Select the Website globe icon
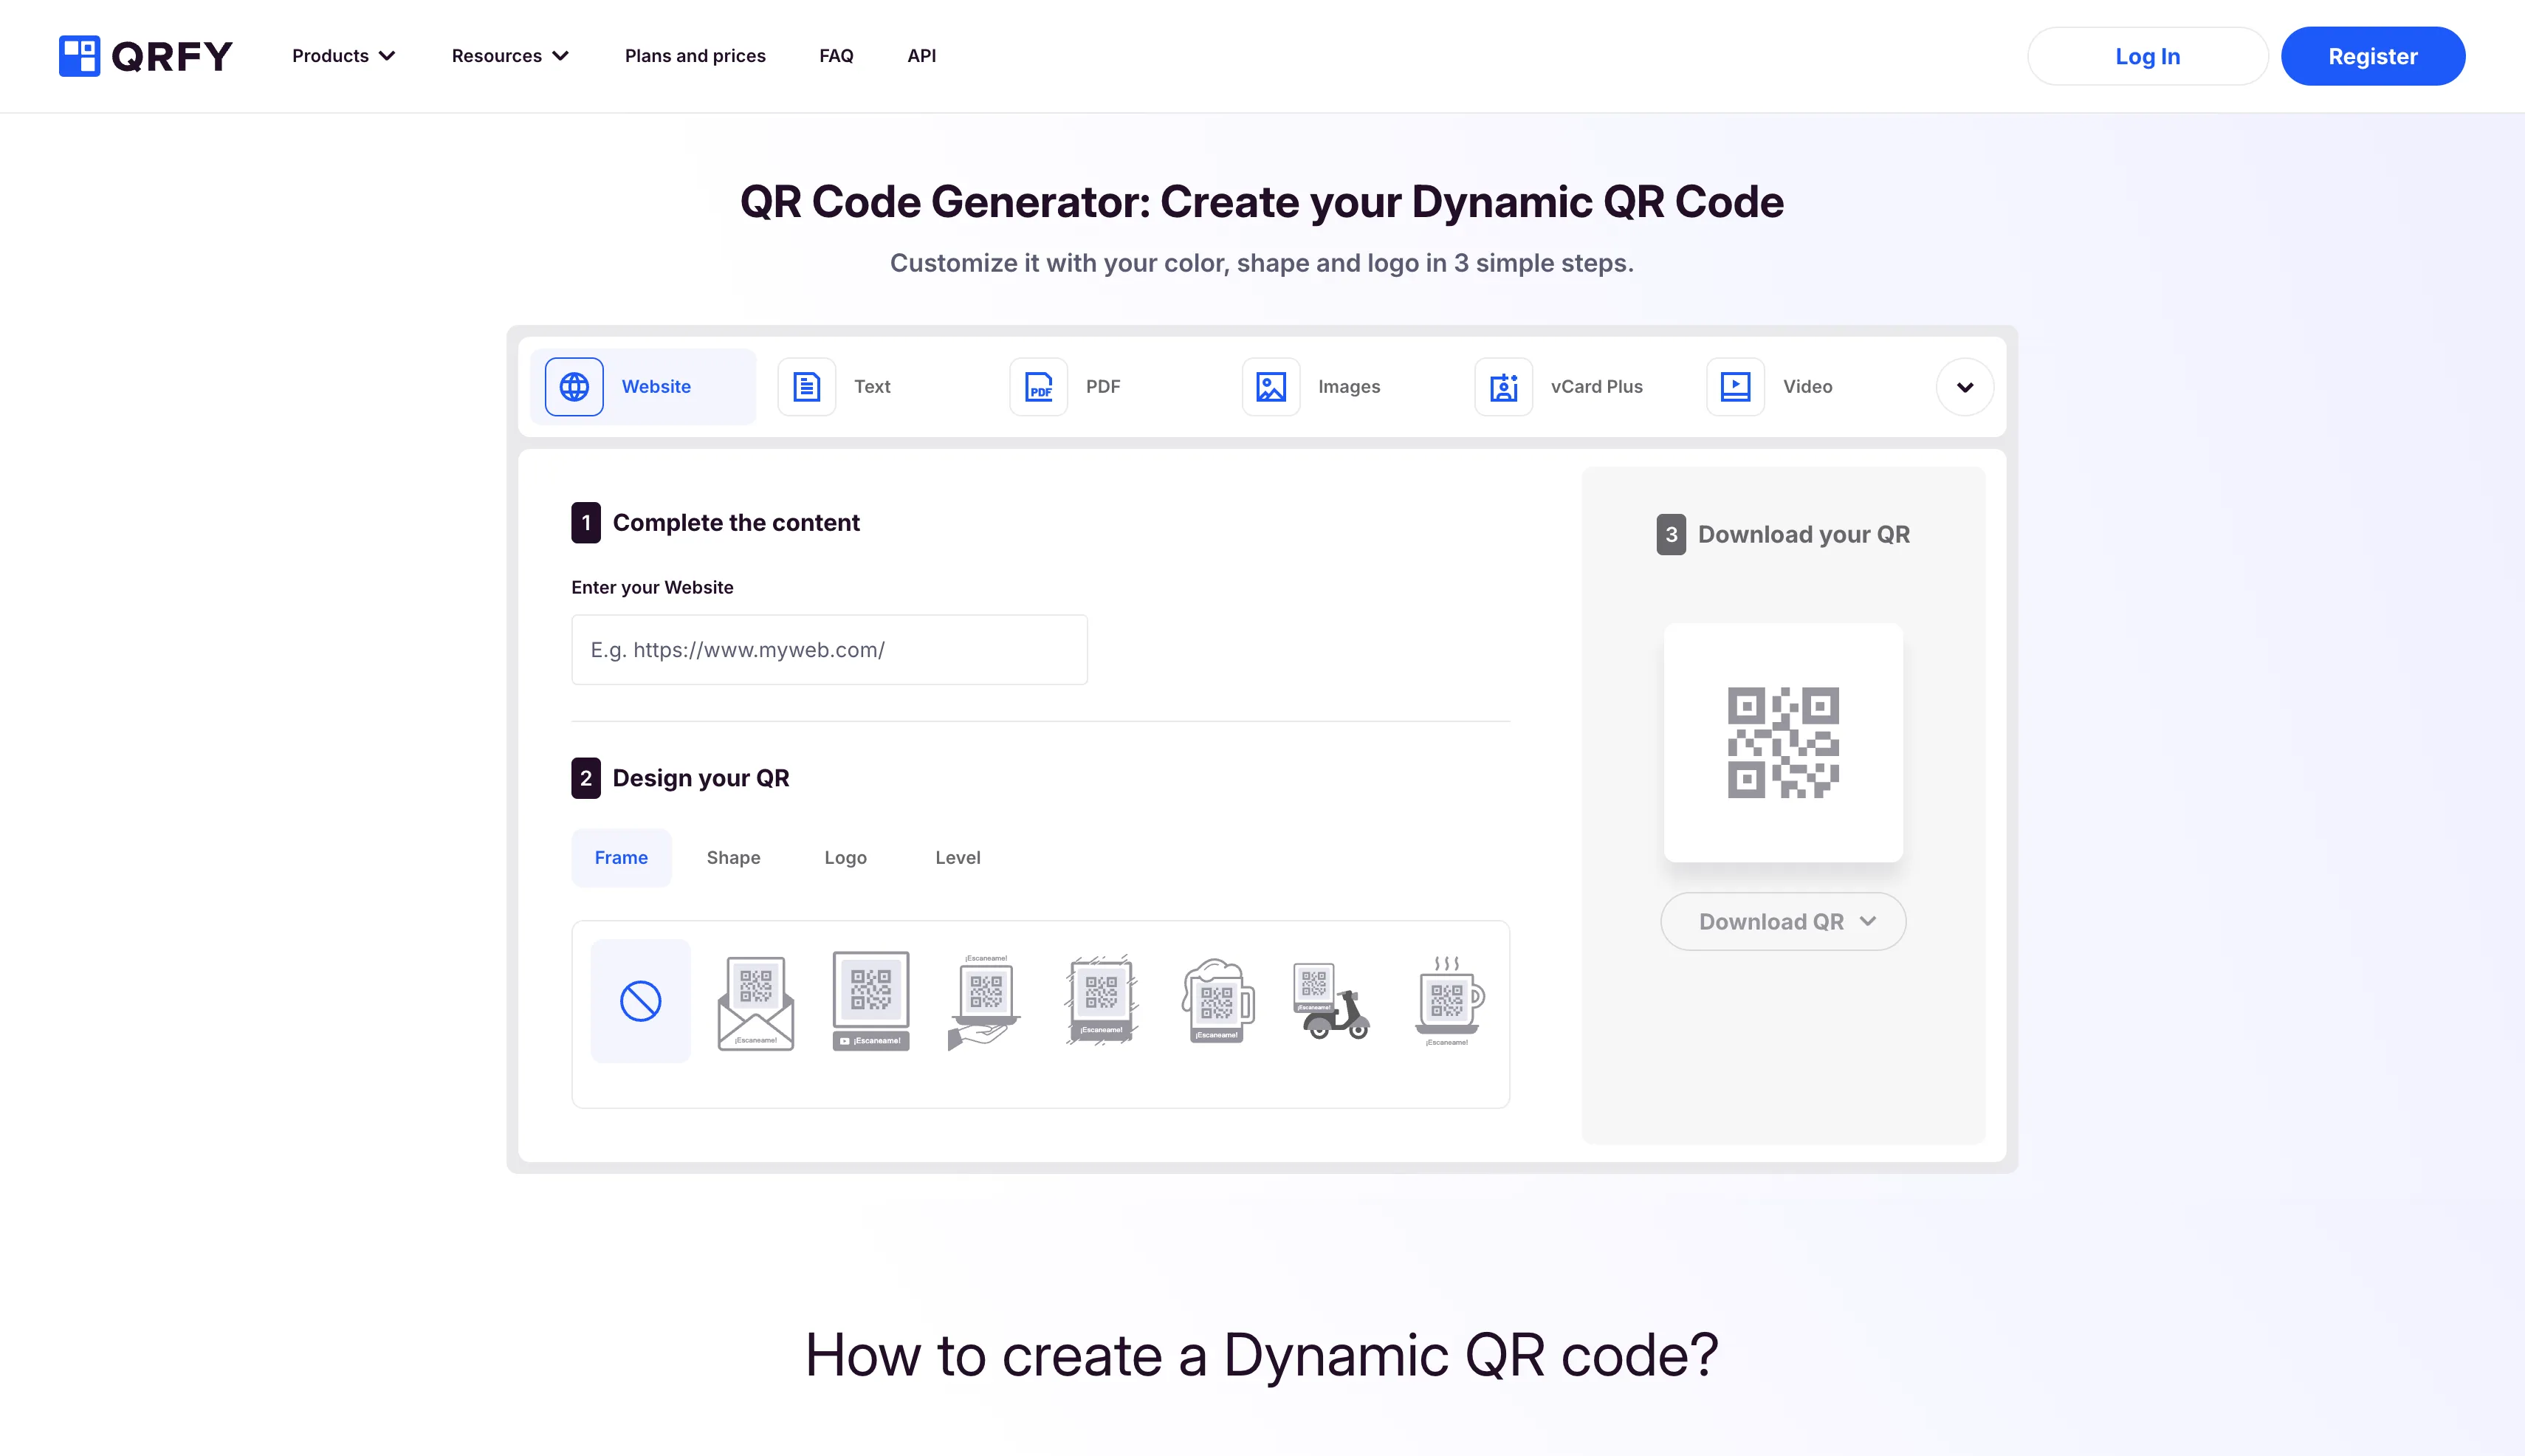Image resolution: width=2525 pixels, height=1456 pixels. click(x=574, y=387)
